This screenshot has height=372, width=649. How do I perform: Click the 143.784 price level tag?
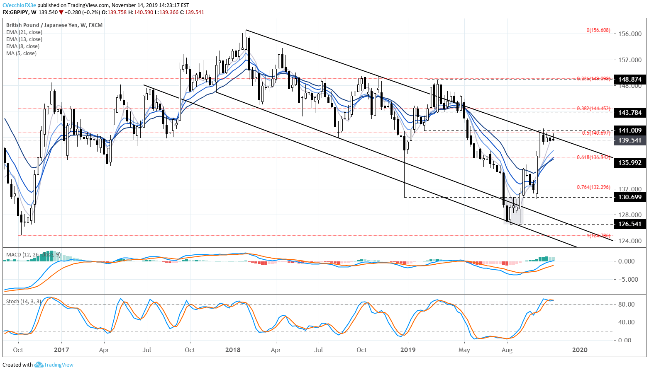[x=630, y=113]
